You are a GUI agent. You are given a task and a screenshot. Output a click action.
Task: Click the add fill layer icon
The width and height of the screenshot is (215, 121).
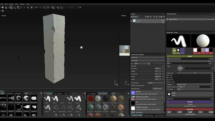pyautogui.click(x=157, y=17)
